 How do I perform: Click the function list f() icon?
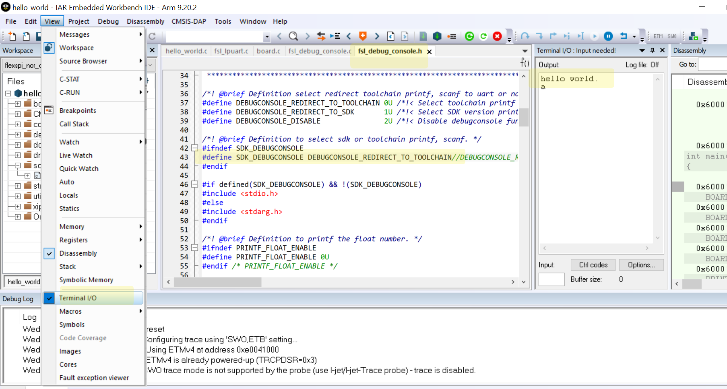click(x=525, y=62)
